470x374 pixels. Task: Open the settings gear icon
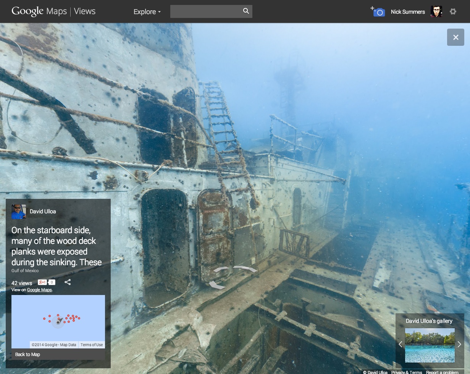click(453, 11)
